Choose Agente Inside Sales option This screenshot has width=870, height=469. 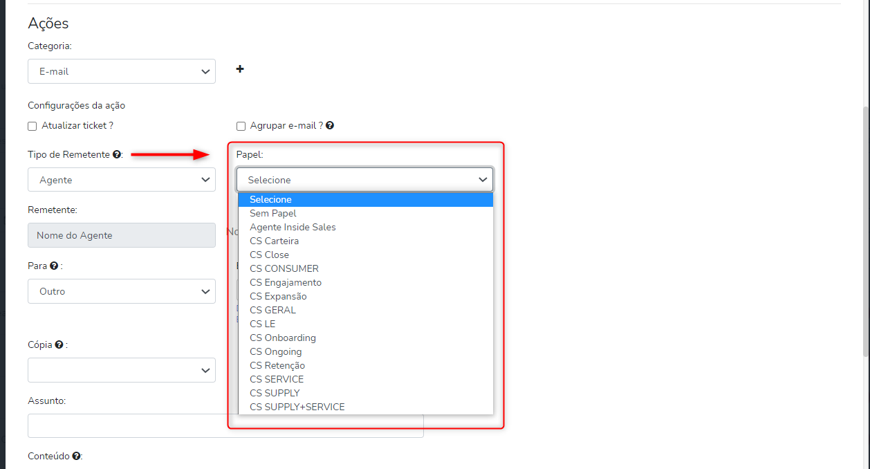point(293,227)
